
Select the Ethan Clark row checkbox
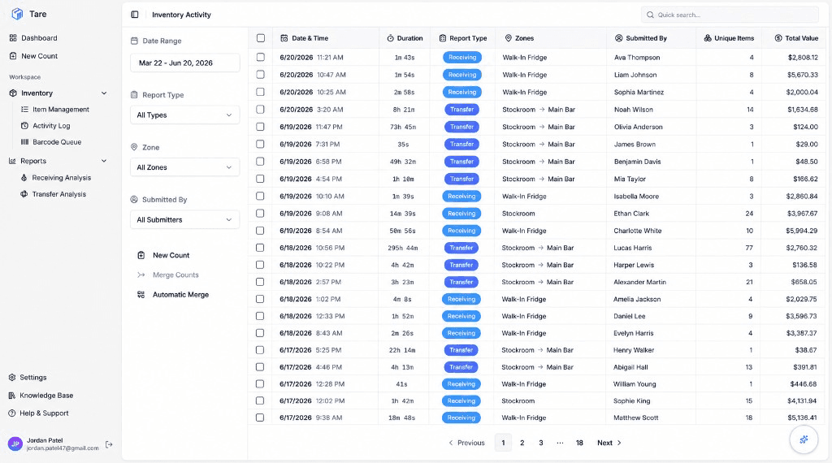tap(260, 213)
